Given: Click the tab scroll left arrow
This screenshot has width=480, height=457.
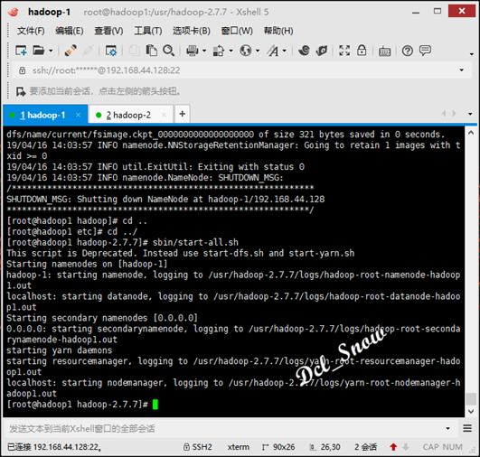Looking at the screenshot, I should pos(444,114).
